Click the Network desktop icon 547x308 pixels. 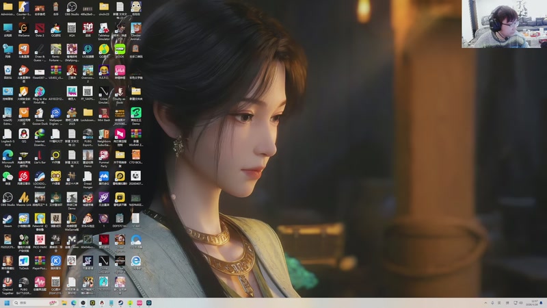pos(8,51)
